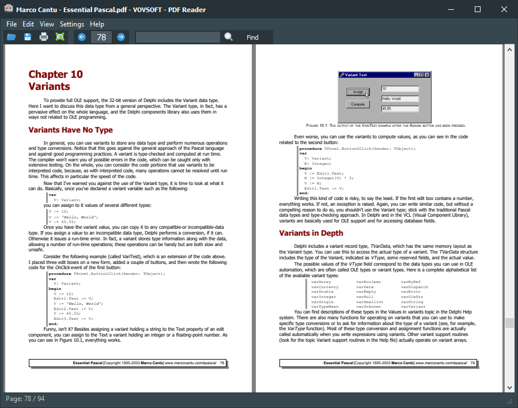Click the Print icon in toolbar
This screenshot has width=518, height=408.
(44, 37)
